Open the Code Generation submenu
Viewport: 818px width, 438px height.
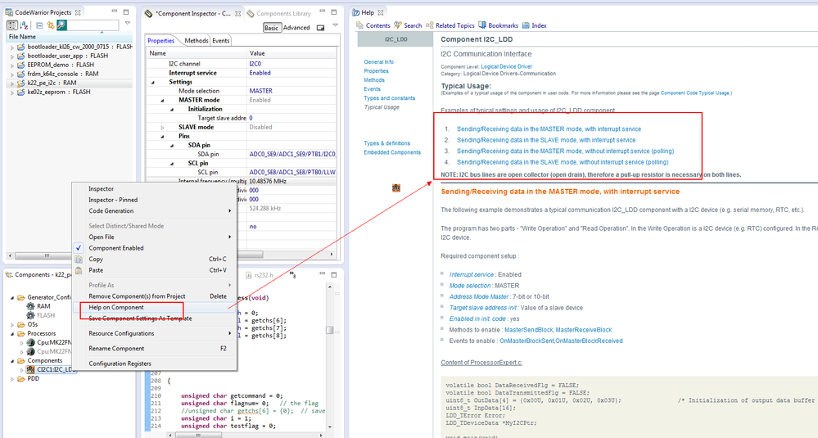(154, 211)
